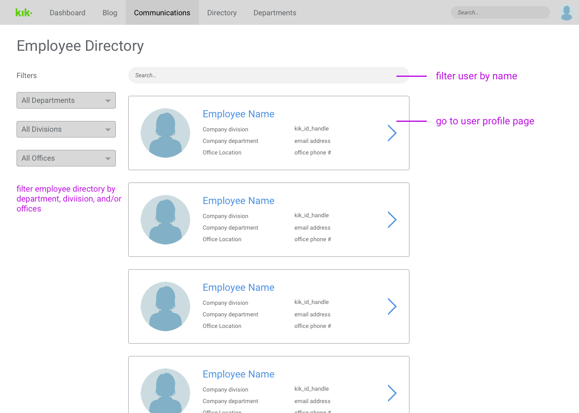This screenshot has height=413, width=579.
Task: Click first card's kik_id_handle text
Action: [x=312, y=129]
